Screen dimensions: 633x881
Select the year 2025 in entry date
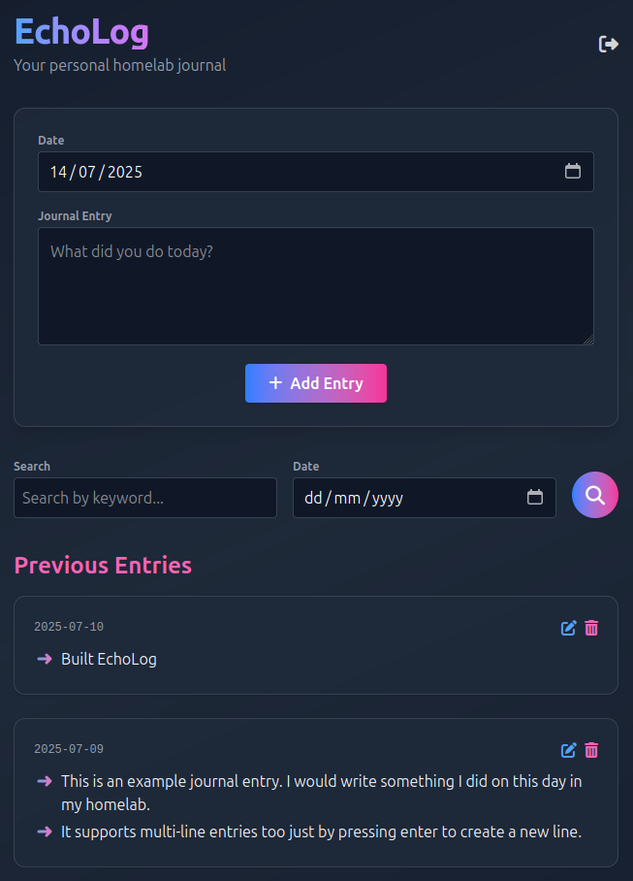(x=125, y=172)
